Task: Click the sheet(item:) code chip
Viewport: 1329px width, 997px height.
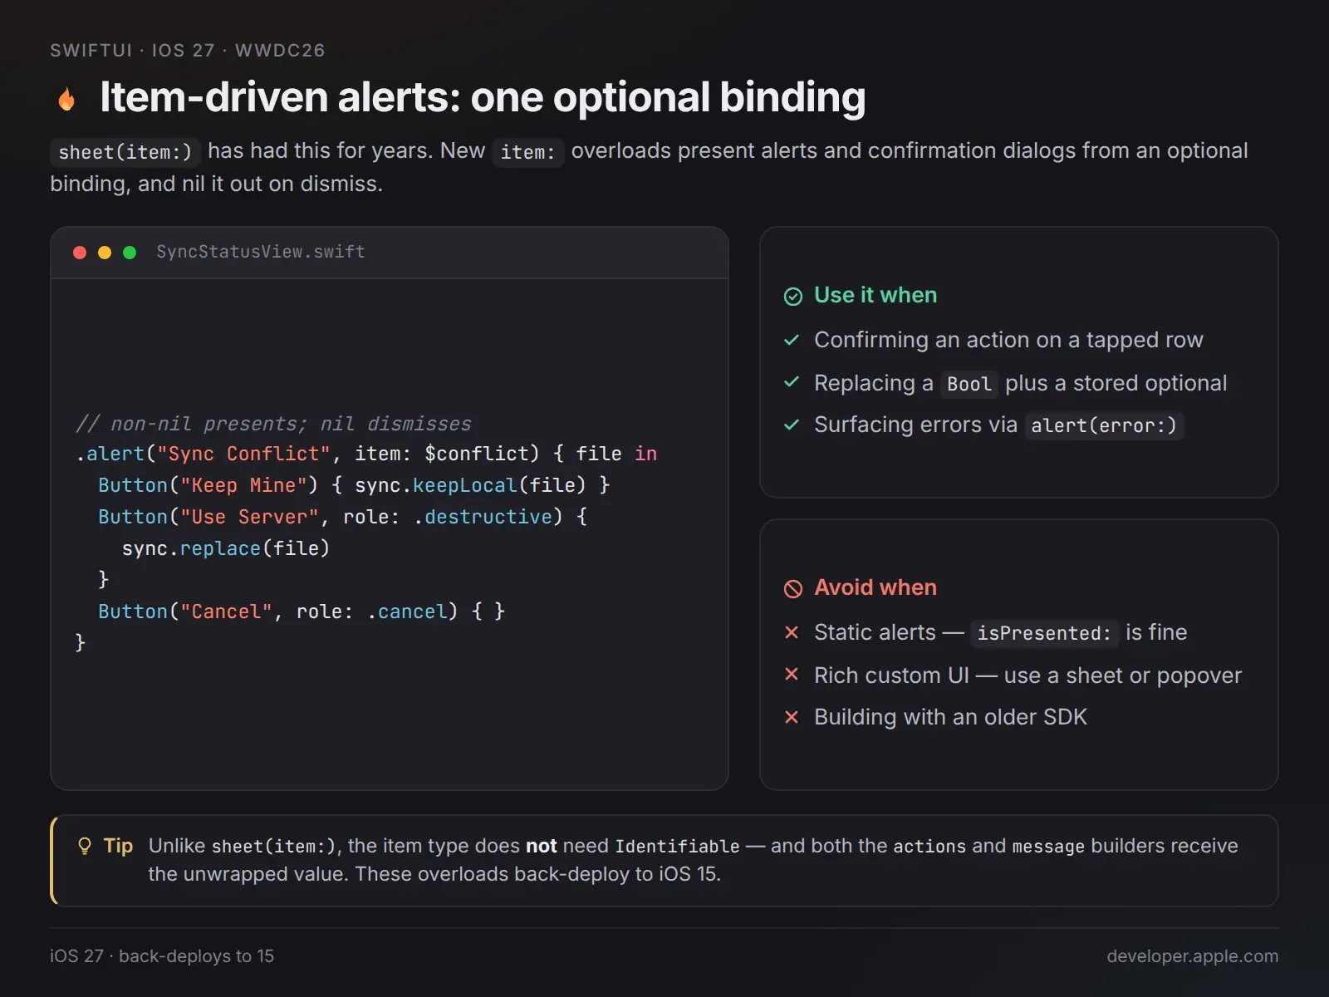Action: [125, 152]
